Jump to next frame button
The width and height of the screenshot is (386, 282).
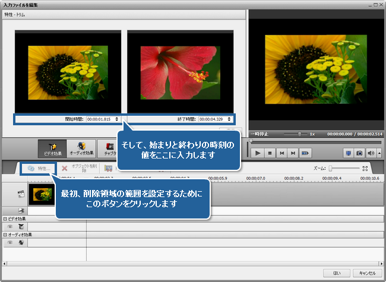coord(293,153)
